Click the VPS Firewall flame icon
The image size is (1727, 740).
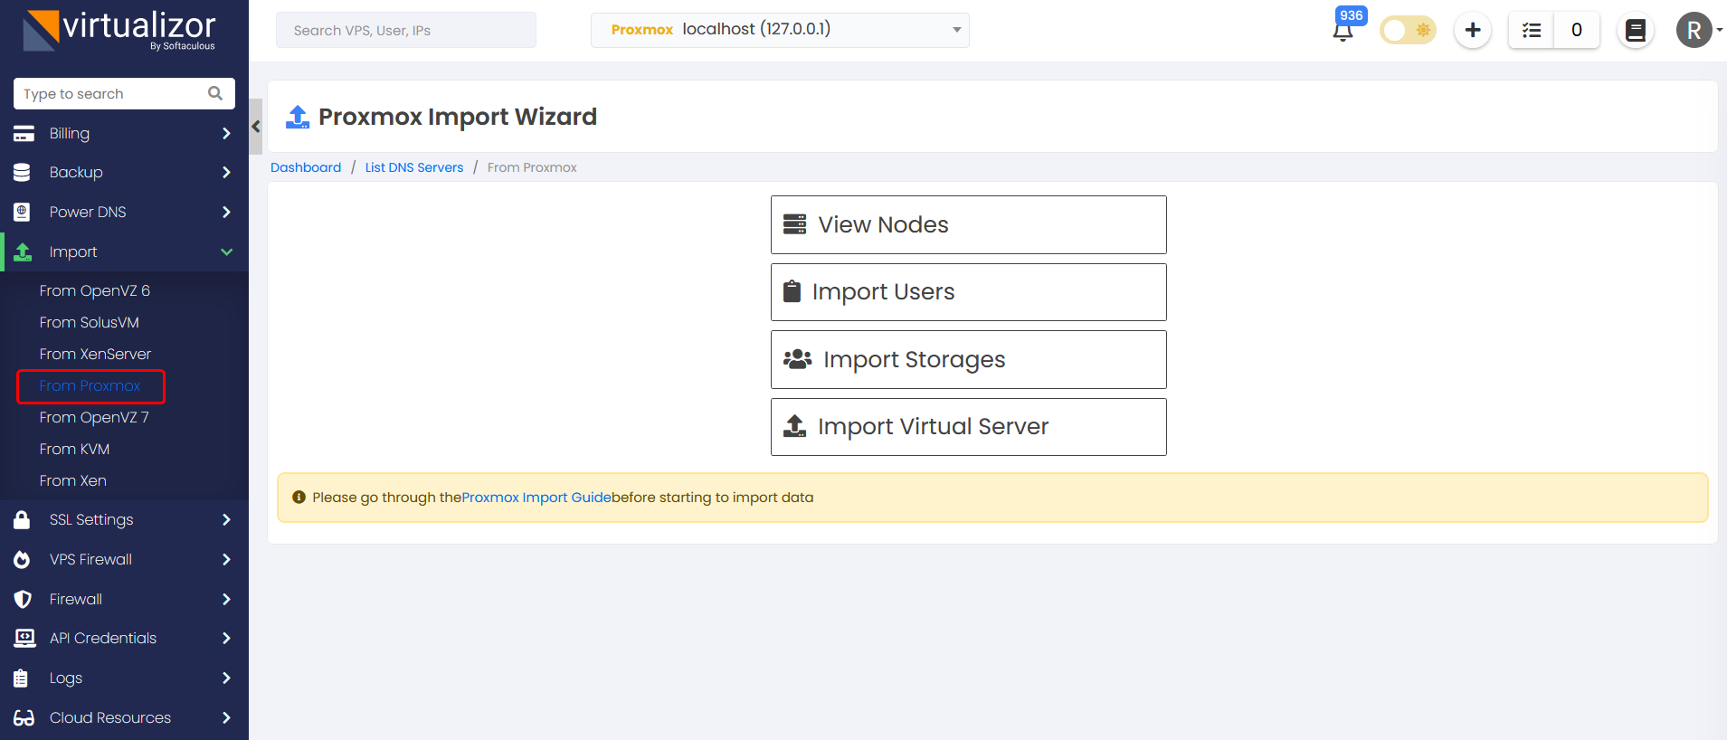click(x=22, y=559)
